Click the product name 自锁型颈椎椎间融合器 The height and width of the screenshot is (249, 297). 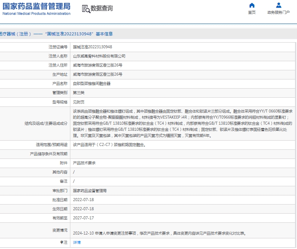(x=92, y=83)
